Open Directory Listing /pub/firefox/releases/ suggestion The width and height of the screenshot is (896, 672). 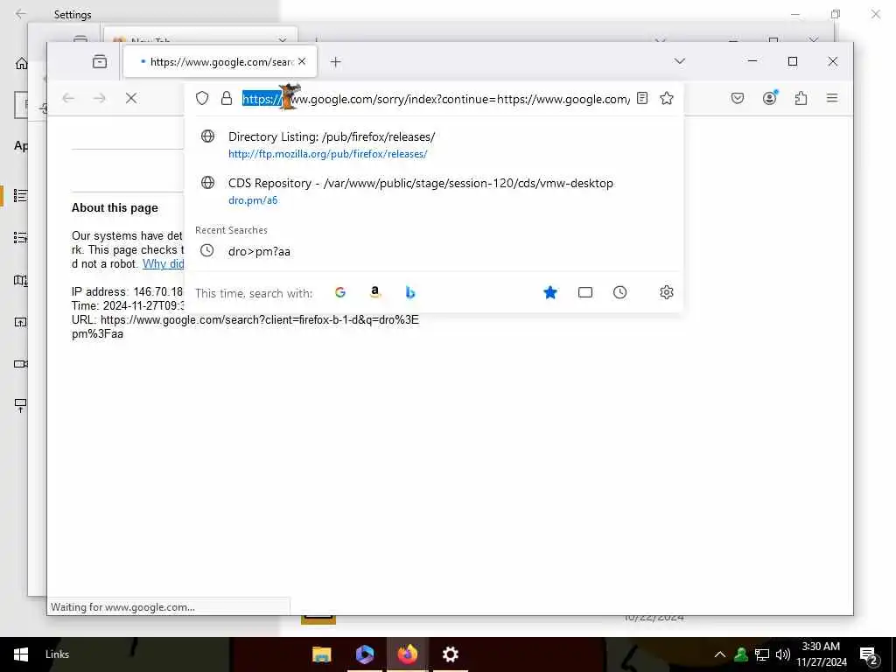pyautogui.click(x=332, y=136)
